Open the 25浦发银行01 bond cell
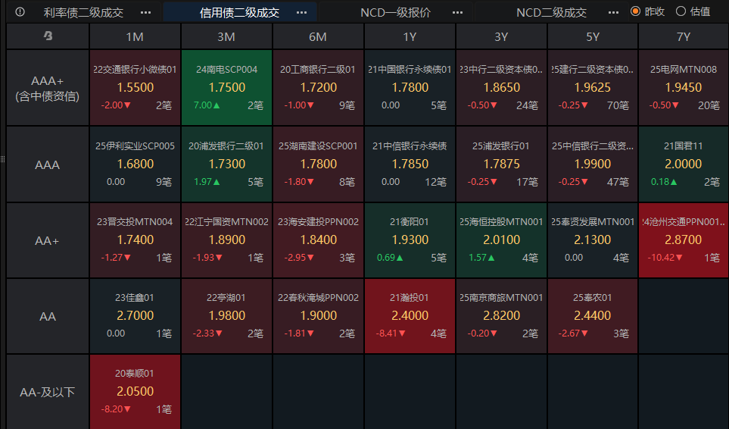Image resolution: width=729 pixels, height=429 pixels. click(x=501, y=164)
